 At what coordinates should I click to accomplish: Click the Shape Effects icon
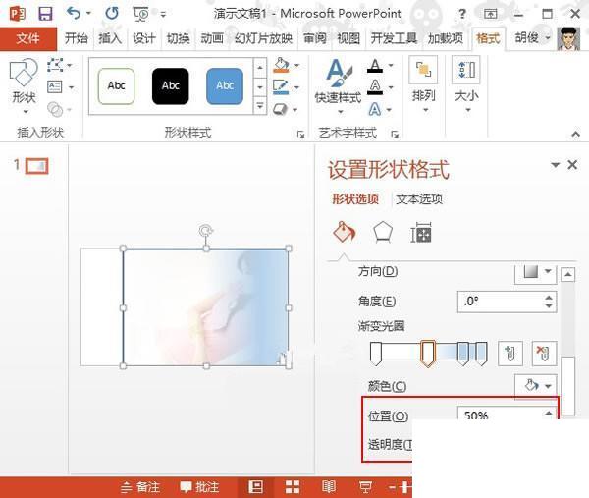click(281, 109)
